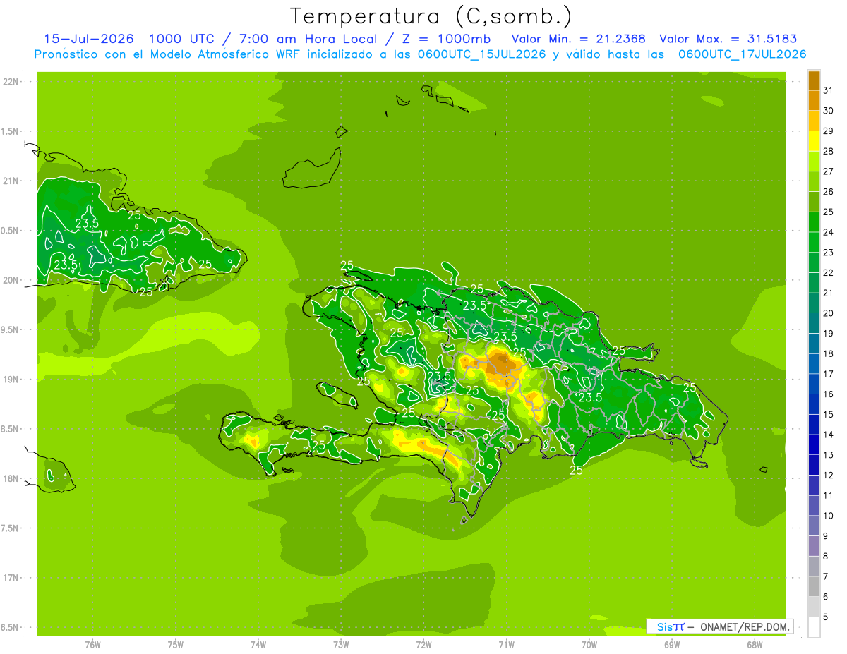Click the "22N" latitude label
This screenshot has height=654, width=847.
point(12,82)
